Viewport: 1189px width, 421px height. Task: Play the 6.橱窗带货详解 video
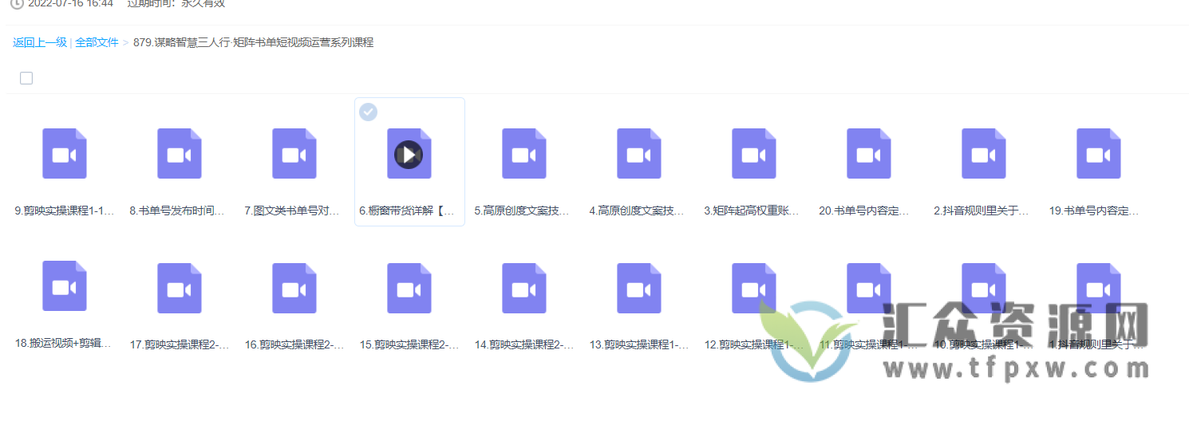[x=409, y=154]
